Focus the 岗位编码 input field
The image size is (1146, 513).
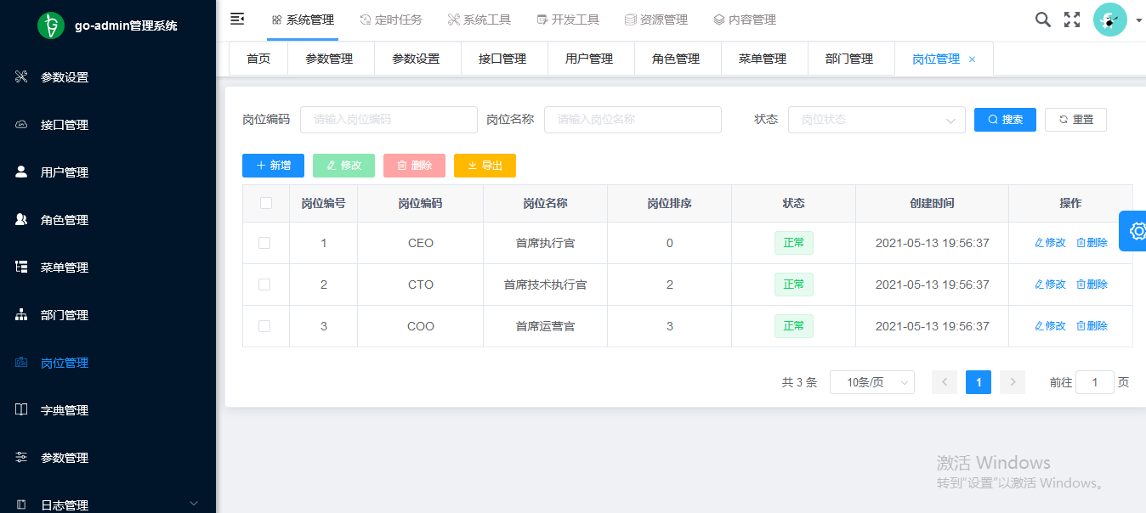point(389,120)
